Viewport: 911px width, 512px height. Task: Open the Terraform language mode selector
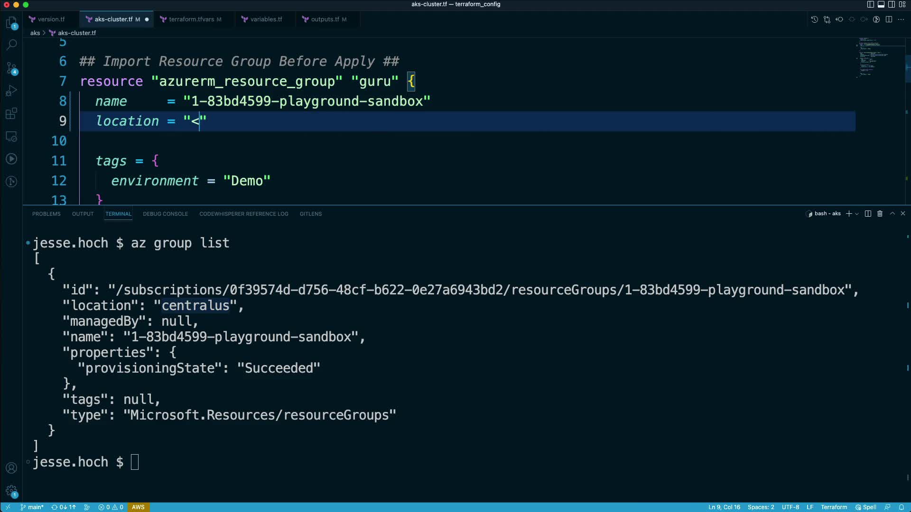click(834, 507)
